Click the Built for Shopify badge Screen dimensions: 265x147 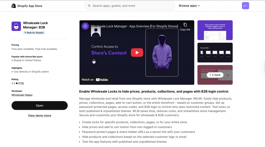click(x=34, y=33)
